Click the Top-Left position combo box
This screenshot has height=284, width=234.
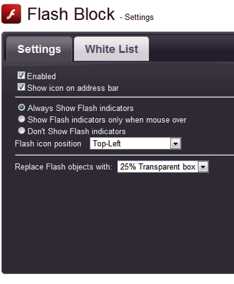(136, 143)
